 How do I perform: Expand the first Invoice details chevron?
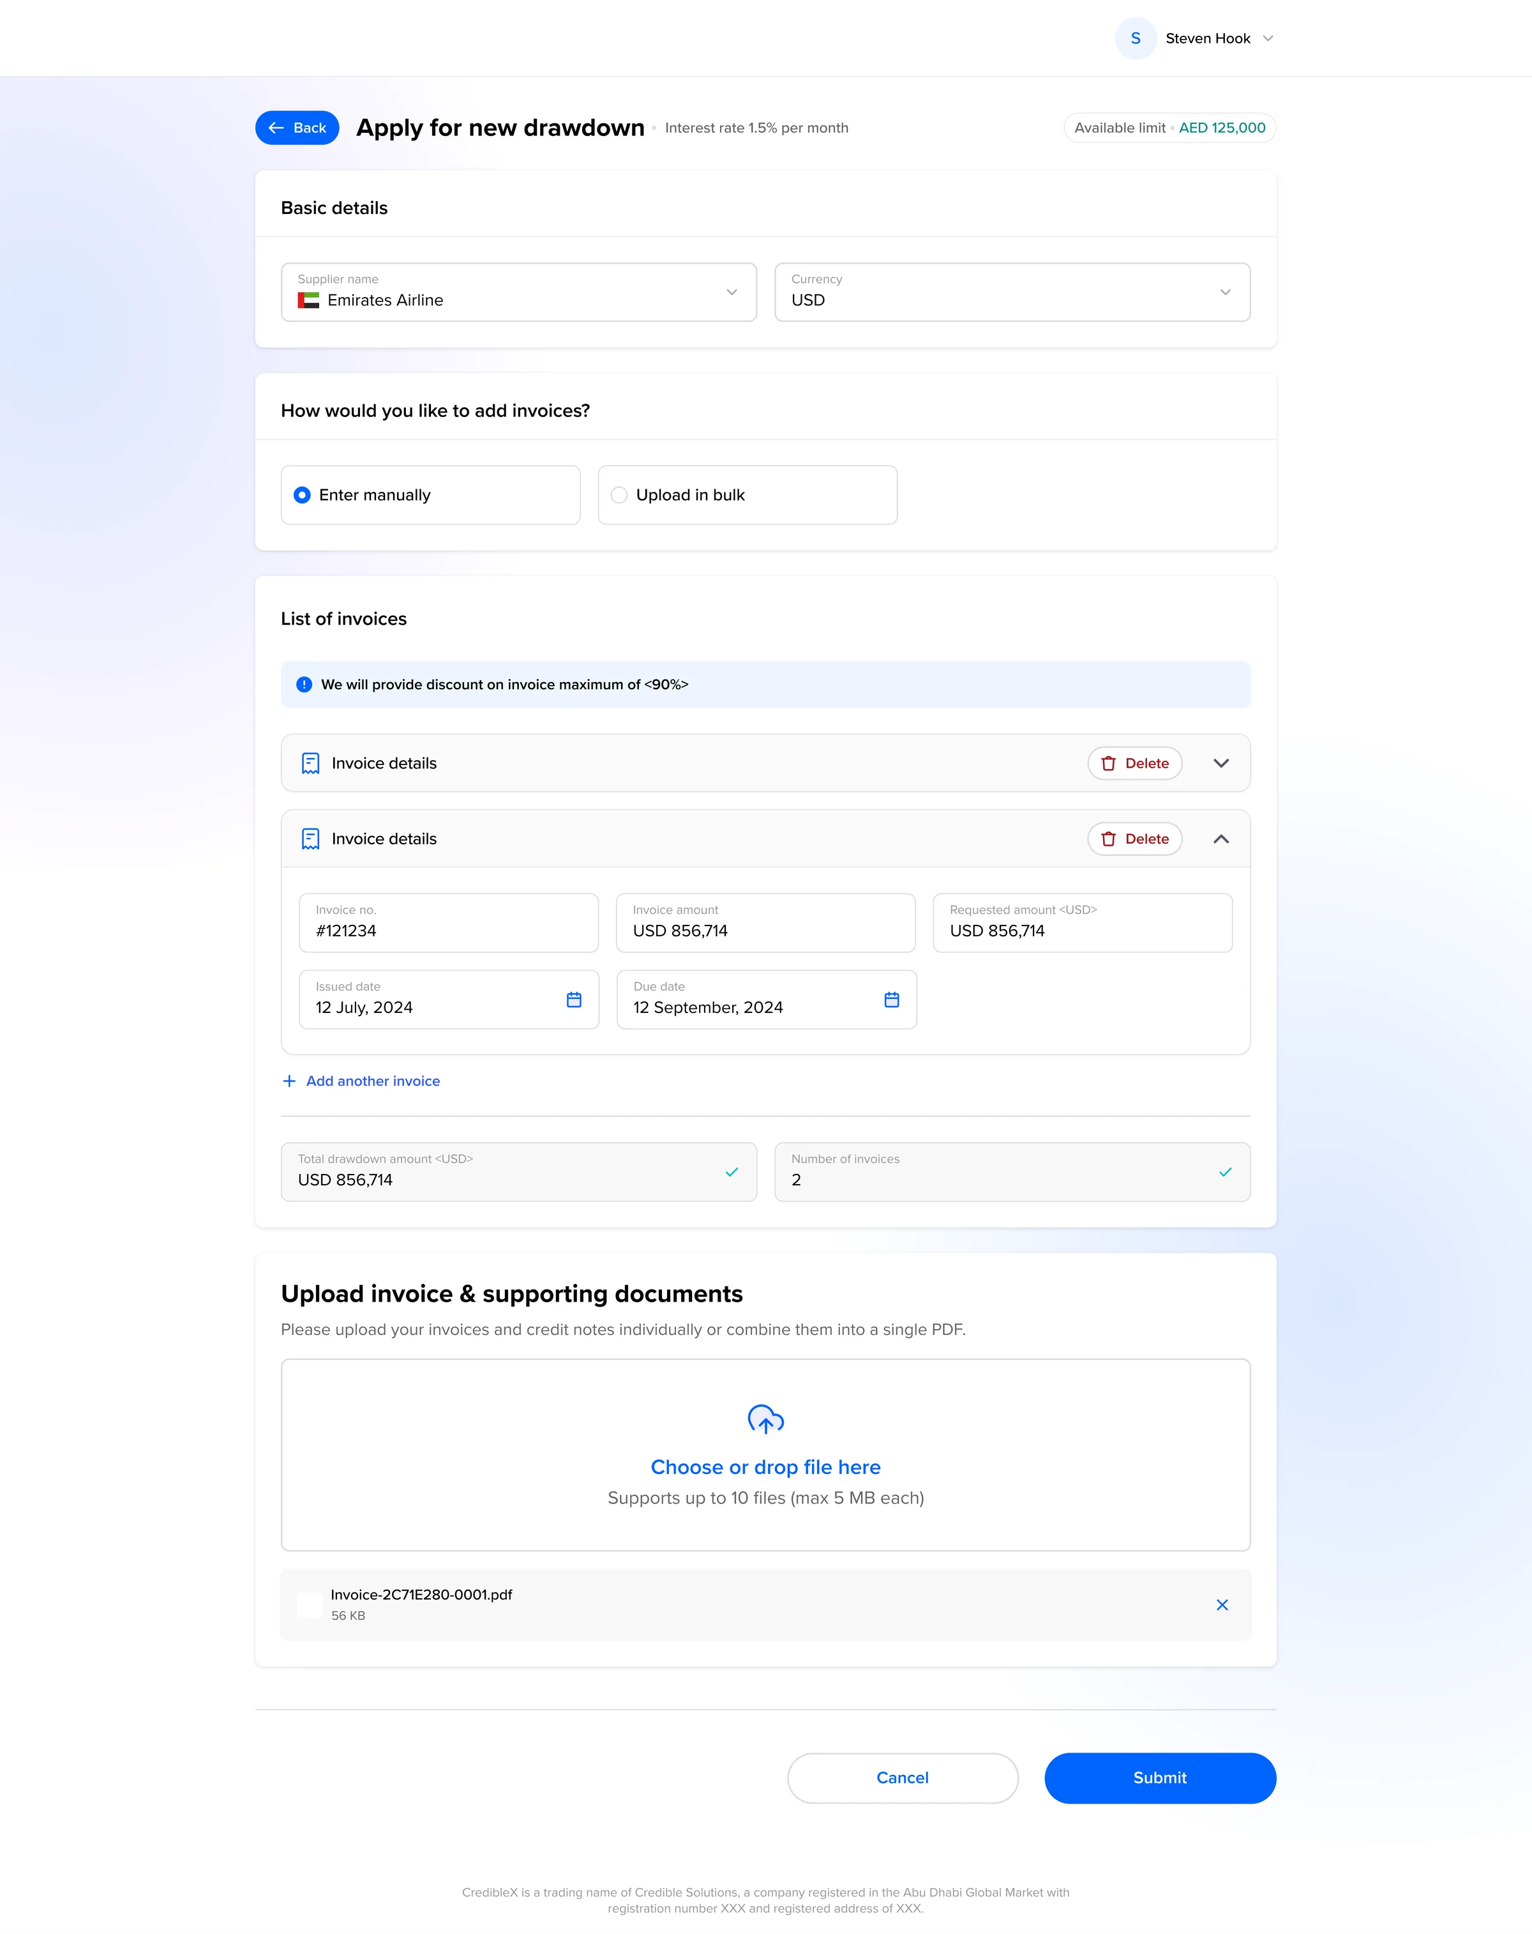point(1221,763)
